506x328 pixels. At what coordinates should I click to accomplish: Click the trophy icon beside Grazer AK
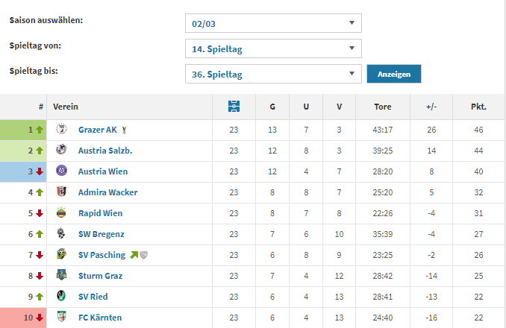tap(124, 130)
